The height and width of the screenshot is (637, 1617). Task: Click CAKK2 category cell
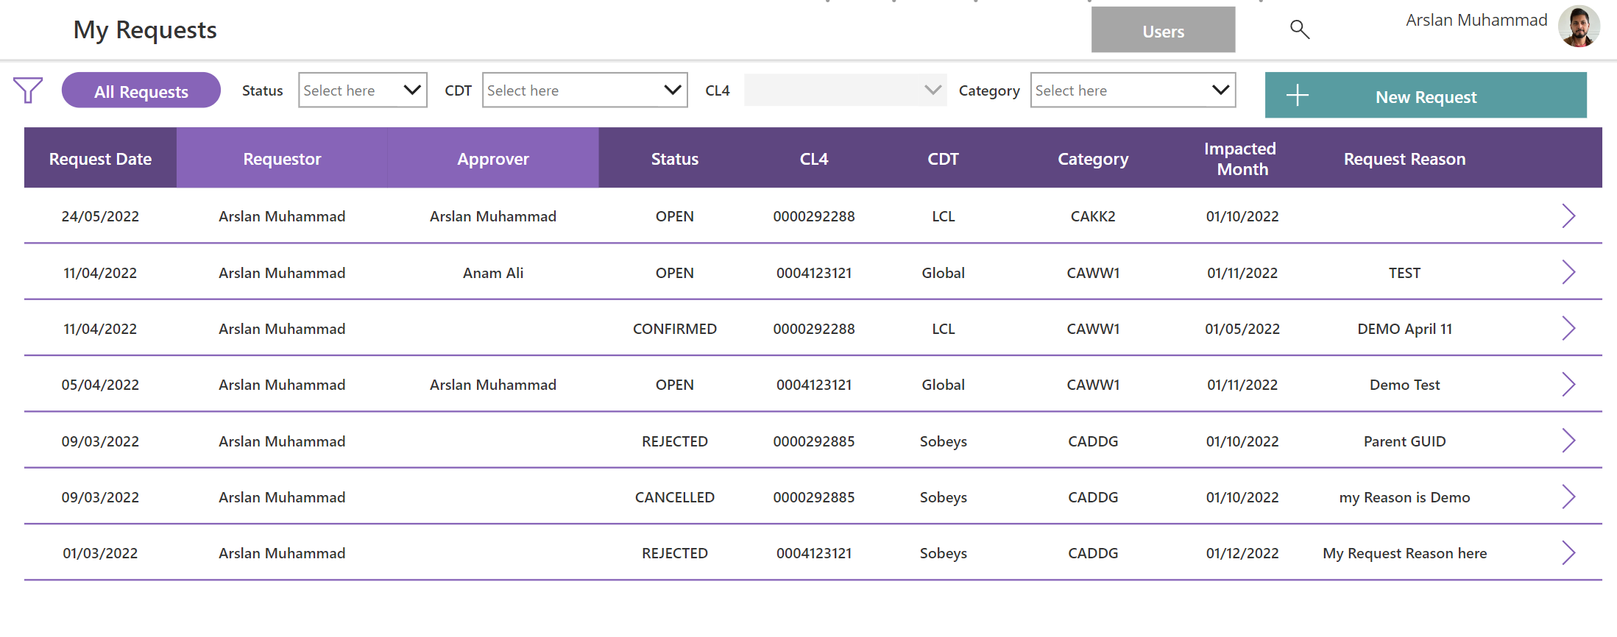pos(1093,216)
